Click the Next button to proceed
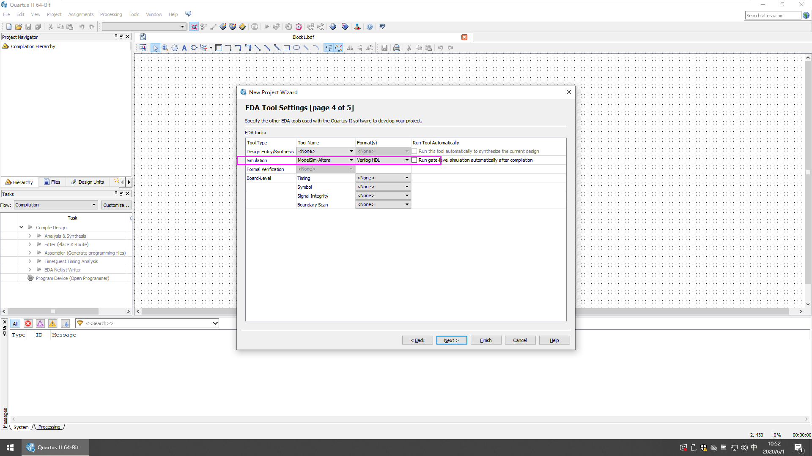Image resolution: width=812 pixels, height=456 pixels. pyautogui.click(x=451, y=340)
